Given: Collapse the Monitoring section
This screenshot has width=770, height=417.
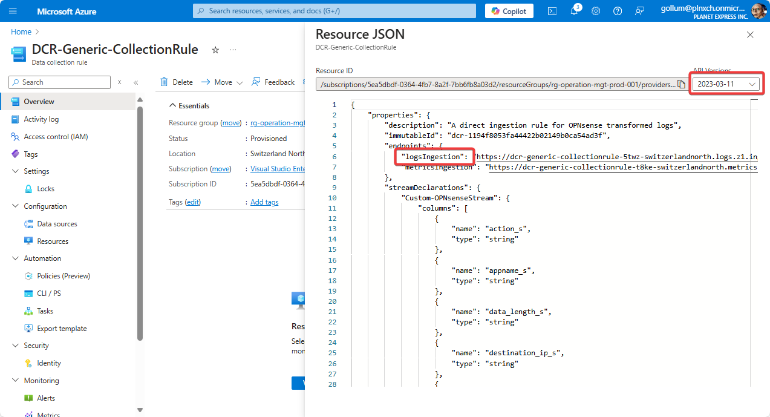Looking at the screenshot, I should pyautogui.click(x=16, y=380).
